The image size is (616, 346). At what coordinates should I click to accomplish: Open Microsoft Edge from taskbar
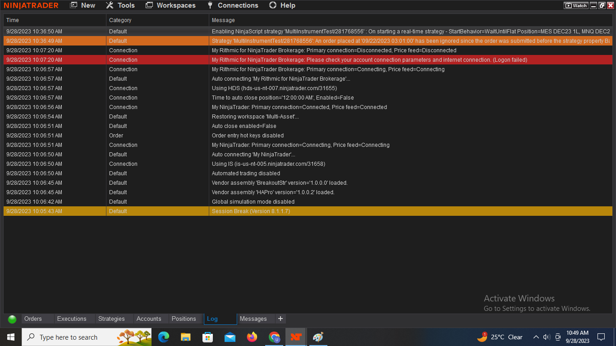[163, 337]
